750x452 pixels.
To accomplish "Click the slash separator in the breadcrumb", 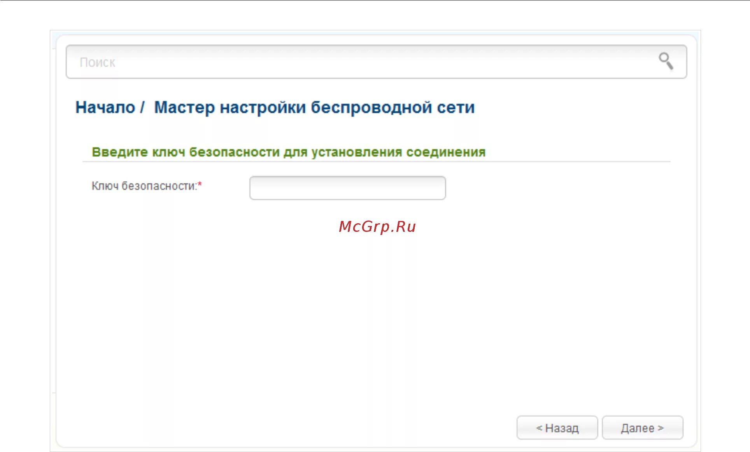I will pos(142,107).
